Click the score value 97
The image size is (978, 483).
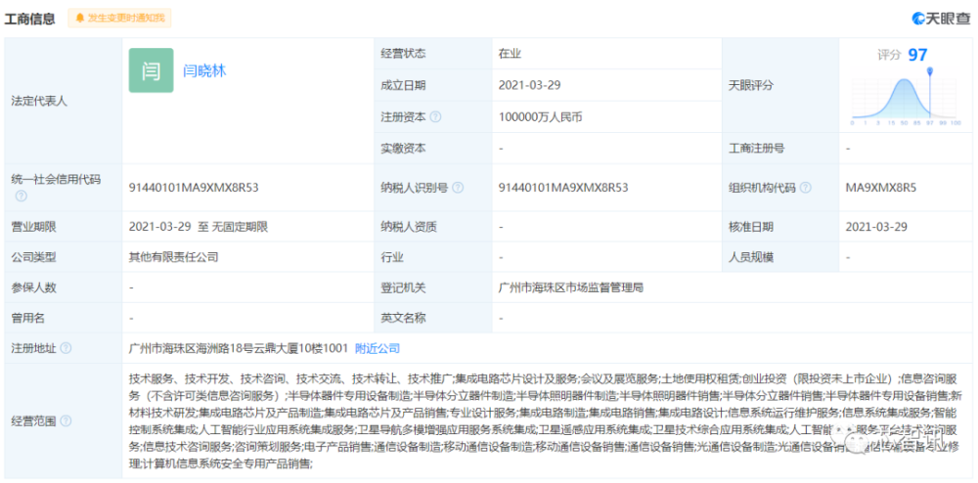point(917,55)
